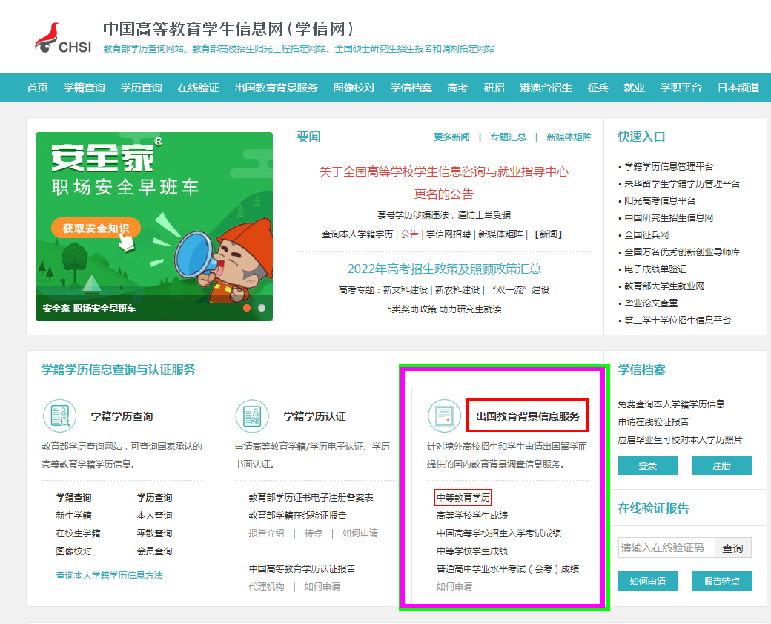Go to 研招 nav item
Viewport: 771px width, 624px height.
[x=494, y=88]
